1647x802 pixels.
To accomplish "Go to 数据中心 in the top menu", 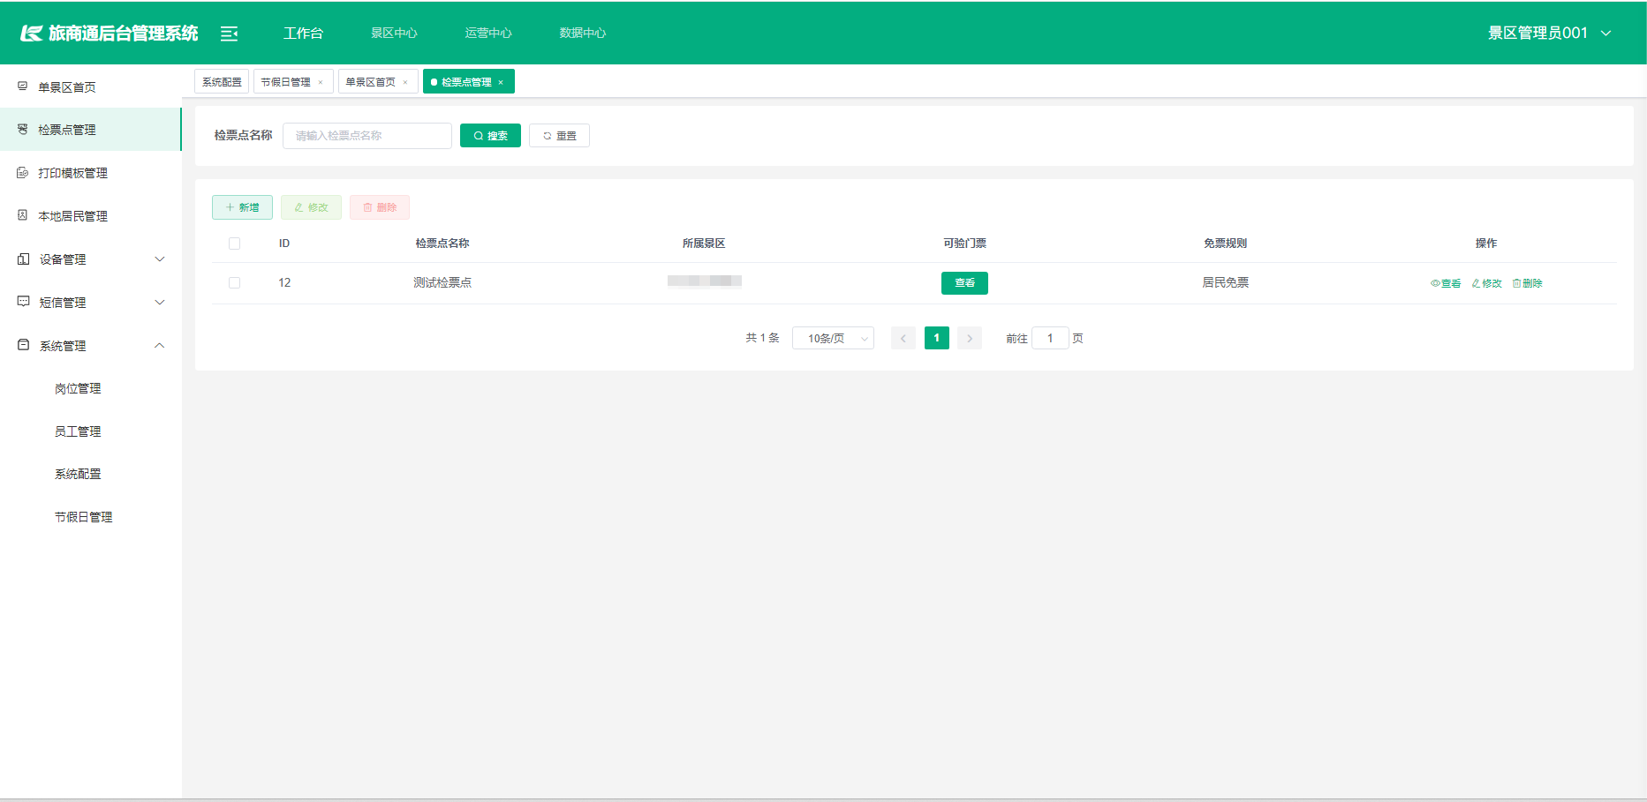I will 583,33.
